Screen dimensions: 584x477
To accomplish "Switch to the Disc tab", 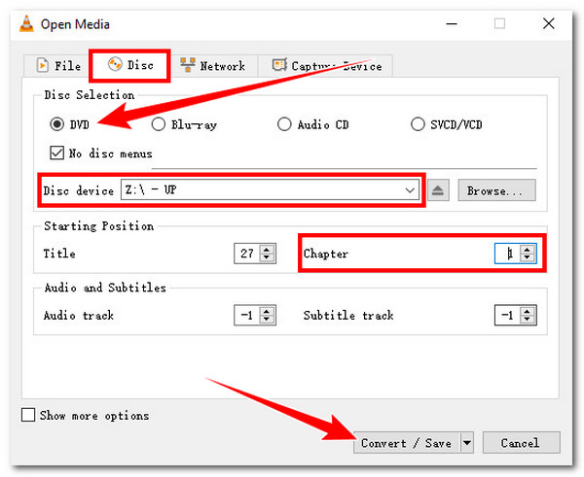I will point(130,65).
